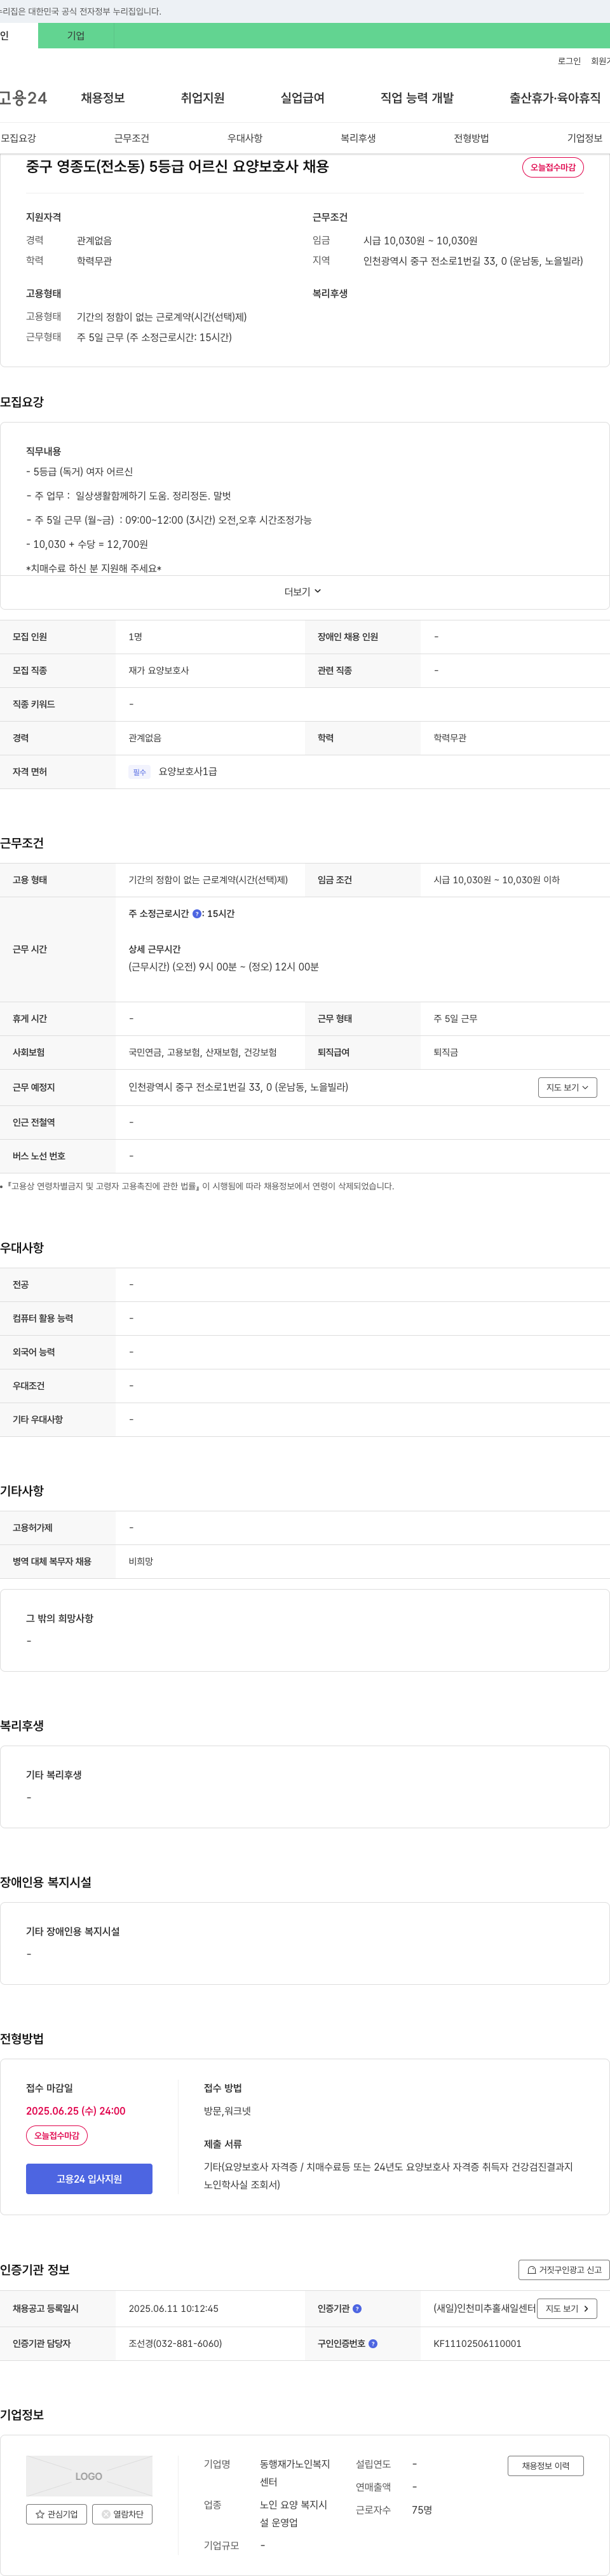Click 국민연금, 고용보험, 산재보험, 건강보험 text

point(203,1053)
